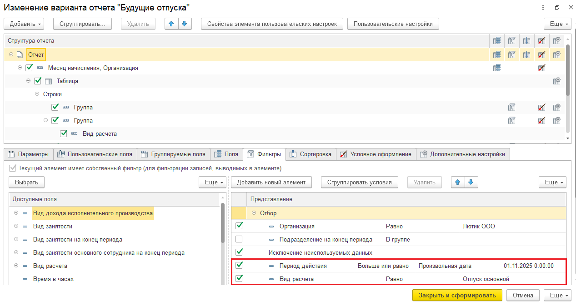Toggle Исключение неиспользуемых данных checkbox
This screenshot has height=306, width=576.
click(239, 252)
